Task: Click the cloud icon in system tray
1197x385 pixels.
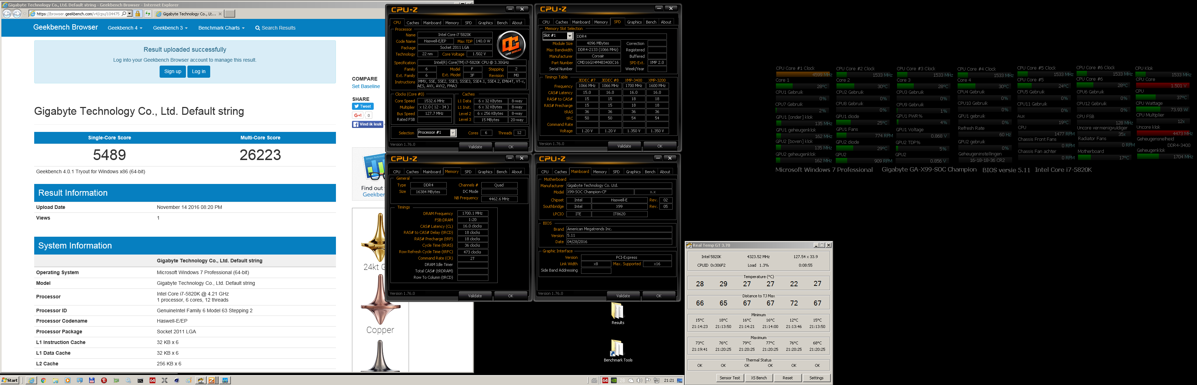Action: pyautogui.click(x=631, y=380)
